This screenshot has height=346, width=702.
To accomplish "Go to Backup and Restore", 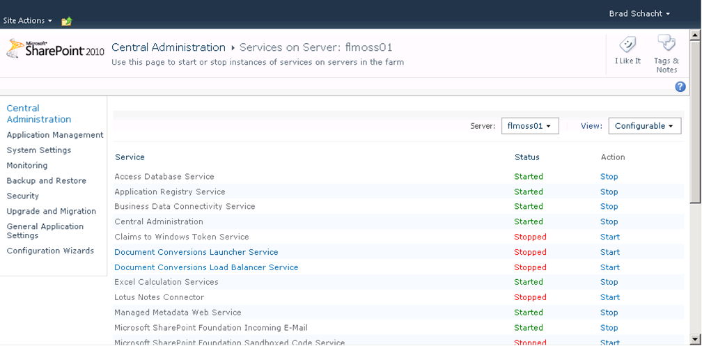I will click(x=47, y=180).
